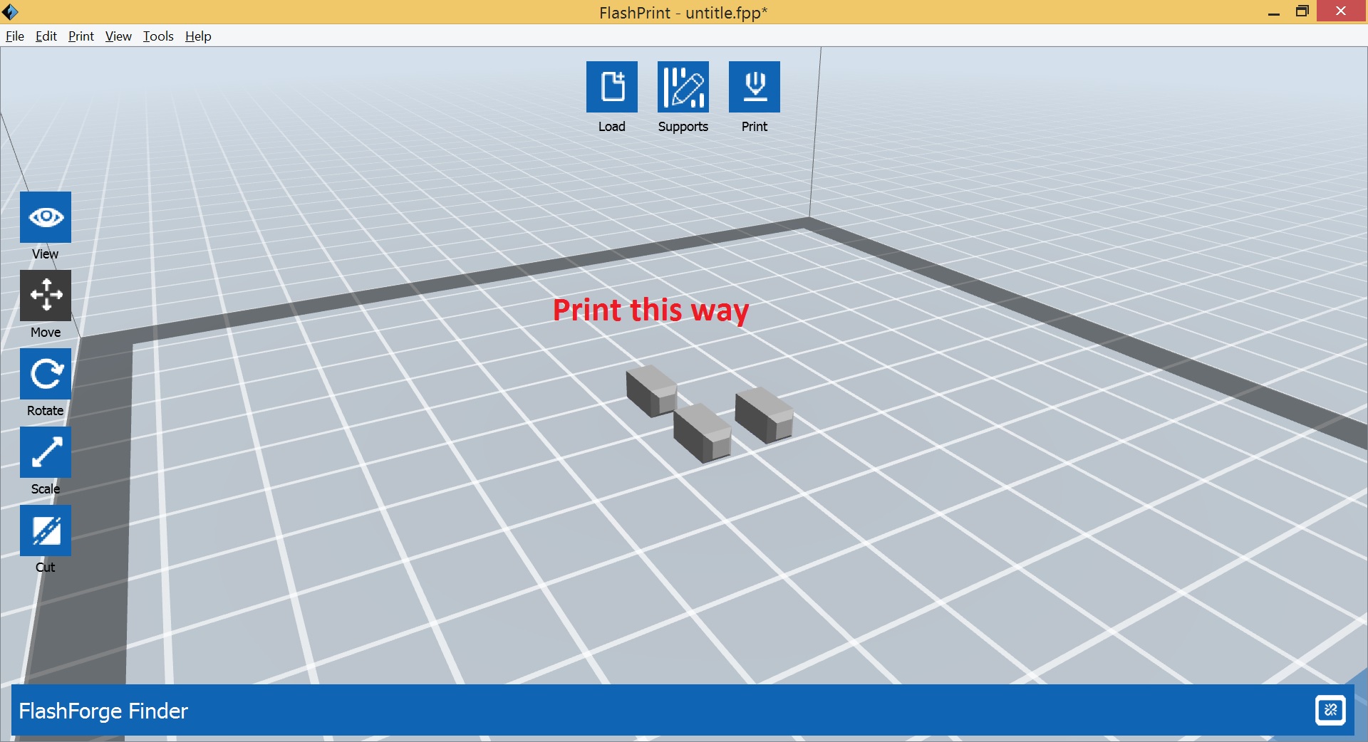
Task: Select the rightmost gray block model
Action: click(x=764, y=415)
